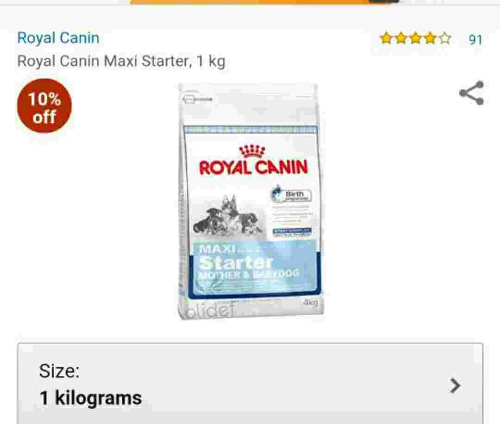Click the third gold rating star
Image resolution: width=500 pixels, height=424 pixels.
(415, 38)
